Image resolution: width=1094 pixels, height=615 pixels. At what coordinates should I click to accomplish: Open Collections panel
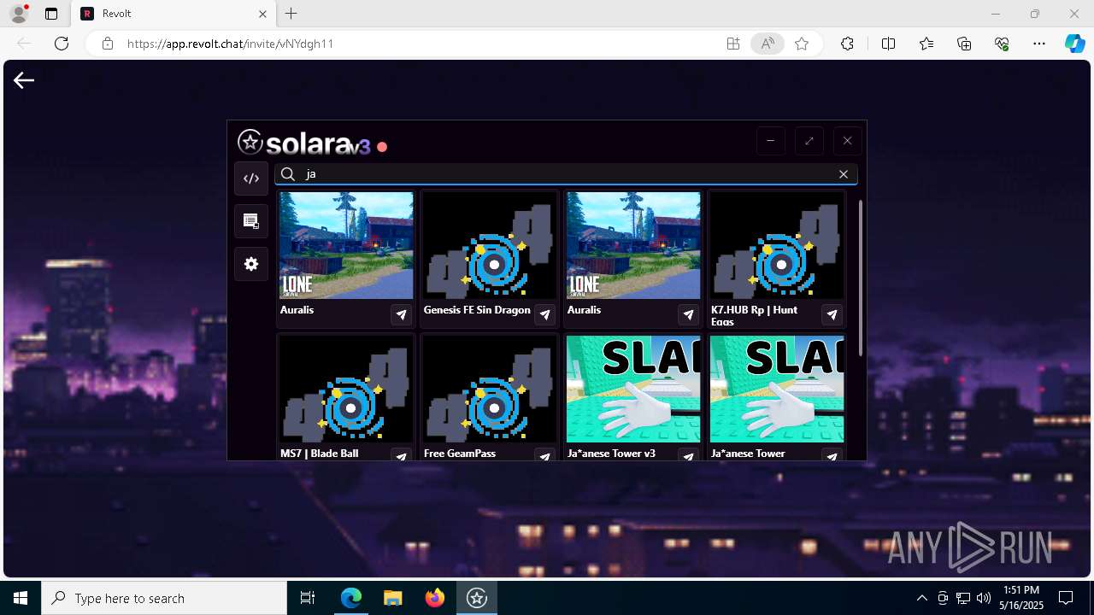964,44
